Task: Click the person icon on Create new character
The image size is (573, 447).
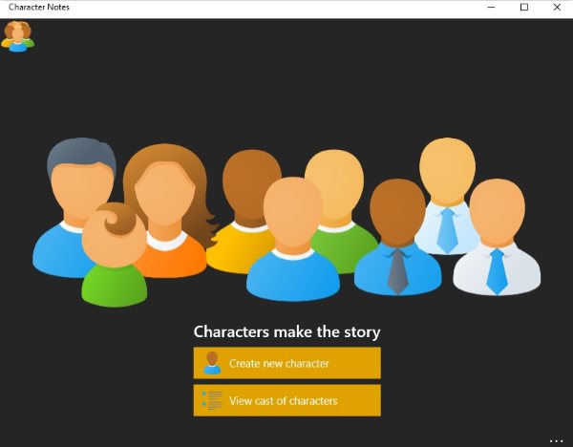Action: tap(212, 363)
